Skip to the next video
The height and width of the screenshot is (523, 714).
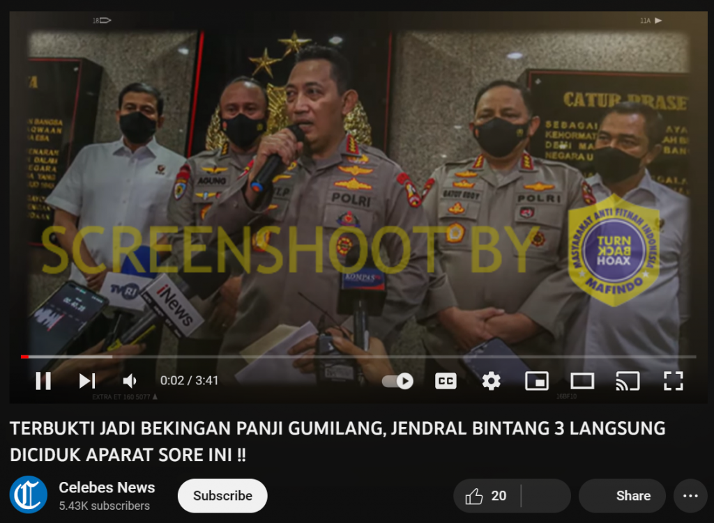click(x=87, y=381)
